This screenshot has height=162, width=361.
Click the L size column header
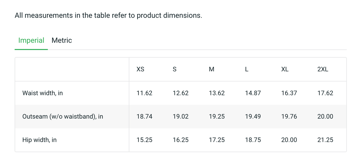pyautogui.click(x=247, y=69)
